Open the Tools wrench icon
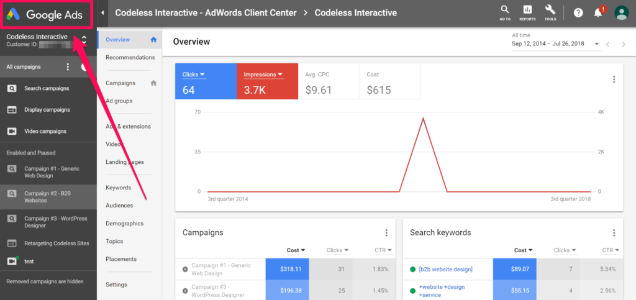Image resolution: width=636 pixels, height=300 pixels. click(550, 12)
